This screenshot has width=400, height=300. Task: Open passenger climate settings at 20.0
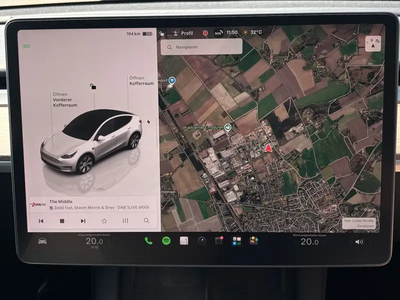(309, 241)
